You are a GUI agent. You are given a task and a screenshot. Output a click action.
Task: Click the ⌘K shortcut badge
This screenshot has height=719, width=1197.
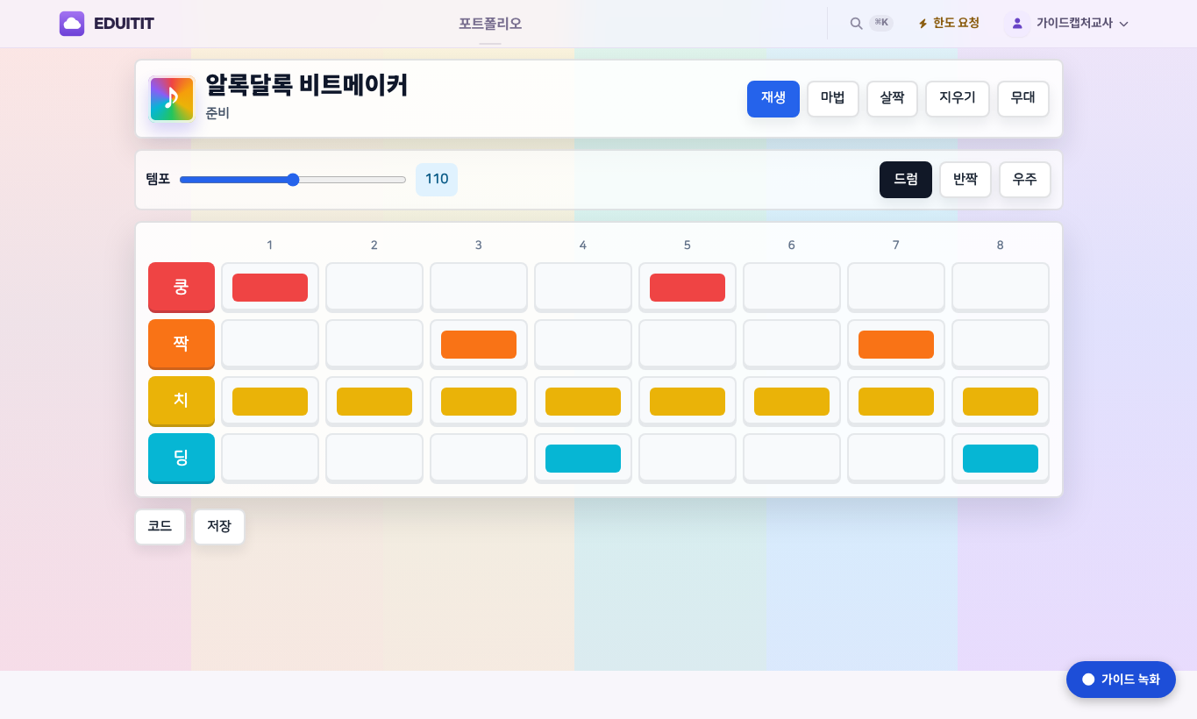click(x=881, y=23)
